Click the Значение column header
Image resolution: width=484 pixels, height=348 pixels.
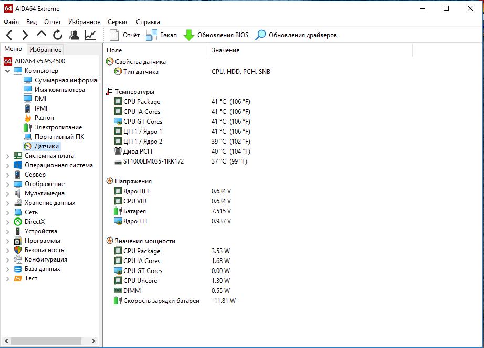[x=310, y=50]
